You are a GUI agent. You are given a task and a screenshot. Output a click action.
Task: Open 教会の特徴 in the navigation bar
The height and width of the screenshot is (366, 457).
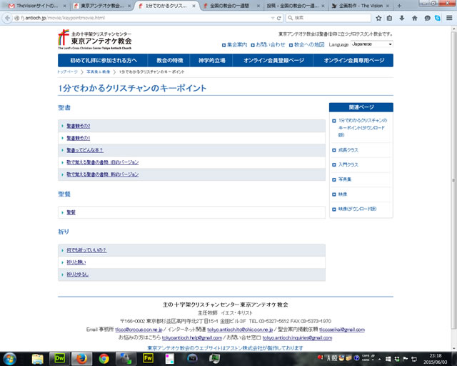pos(170,61)
